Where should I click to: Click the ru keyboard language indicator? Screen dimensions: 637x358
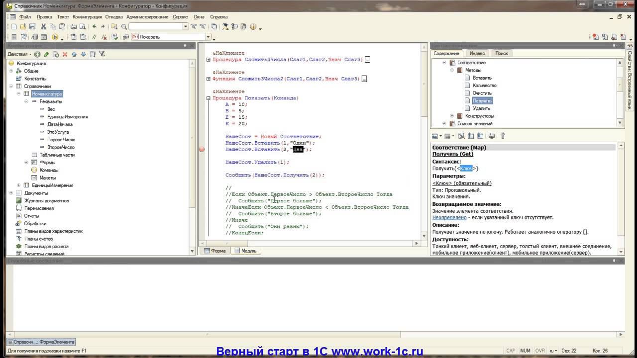click(552, 351)
